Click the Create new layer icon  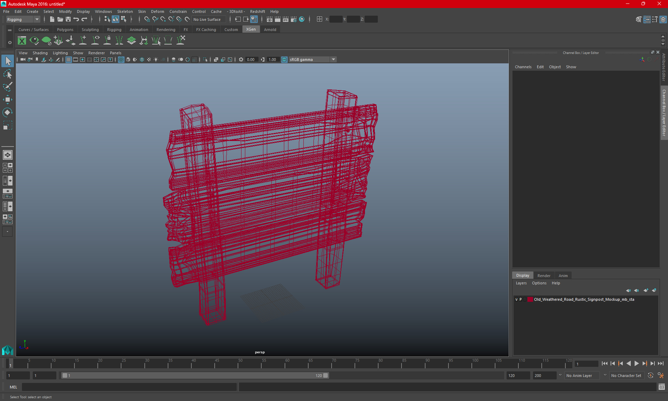pyautogui.click(x=646, y=290)
